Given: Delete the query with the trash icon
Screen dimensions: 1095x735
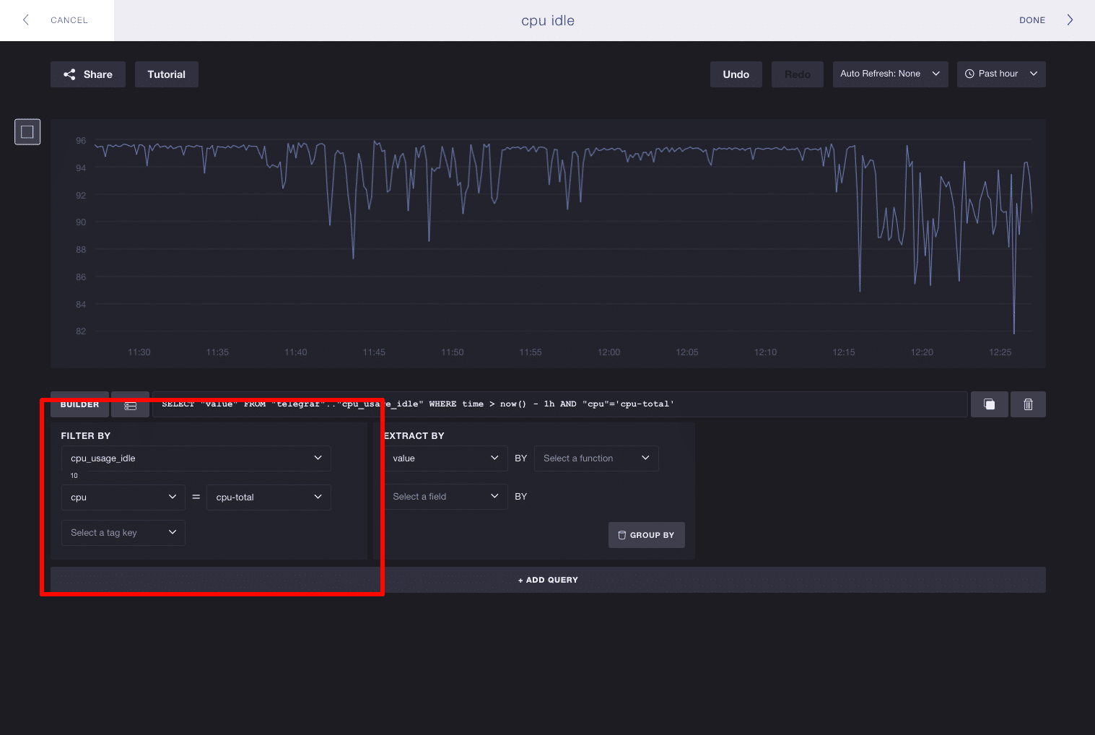Looking at the screenshot, I should point(1028,404).
